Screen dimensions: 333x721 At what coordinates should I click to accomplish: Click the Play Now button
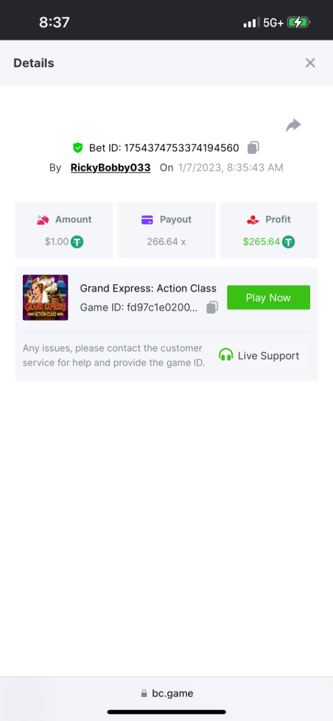(268, 297)
